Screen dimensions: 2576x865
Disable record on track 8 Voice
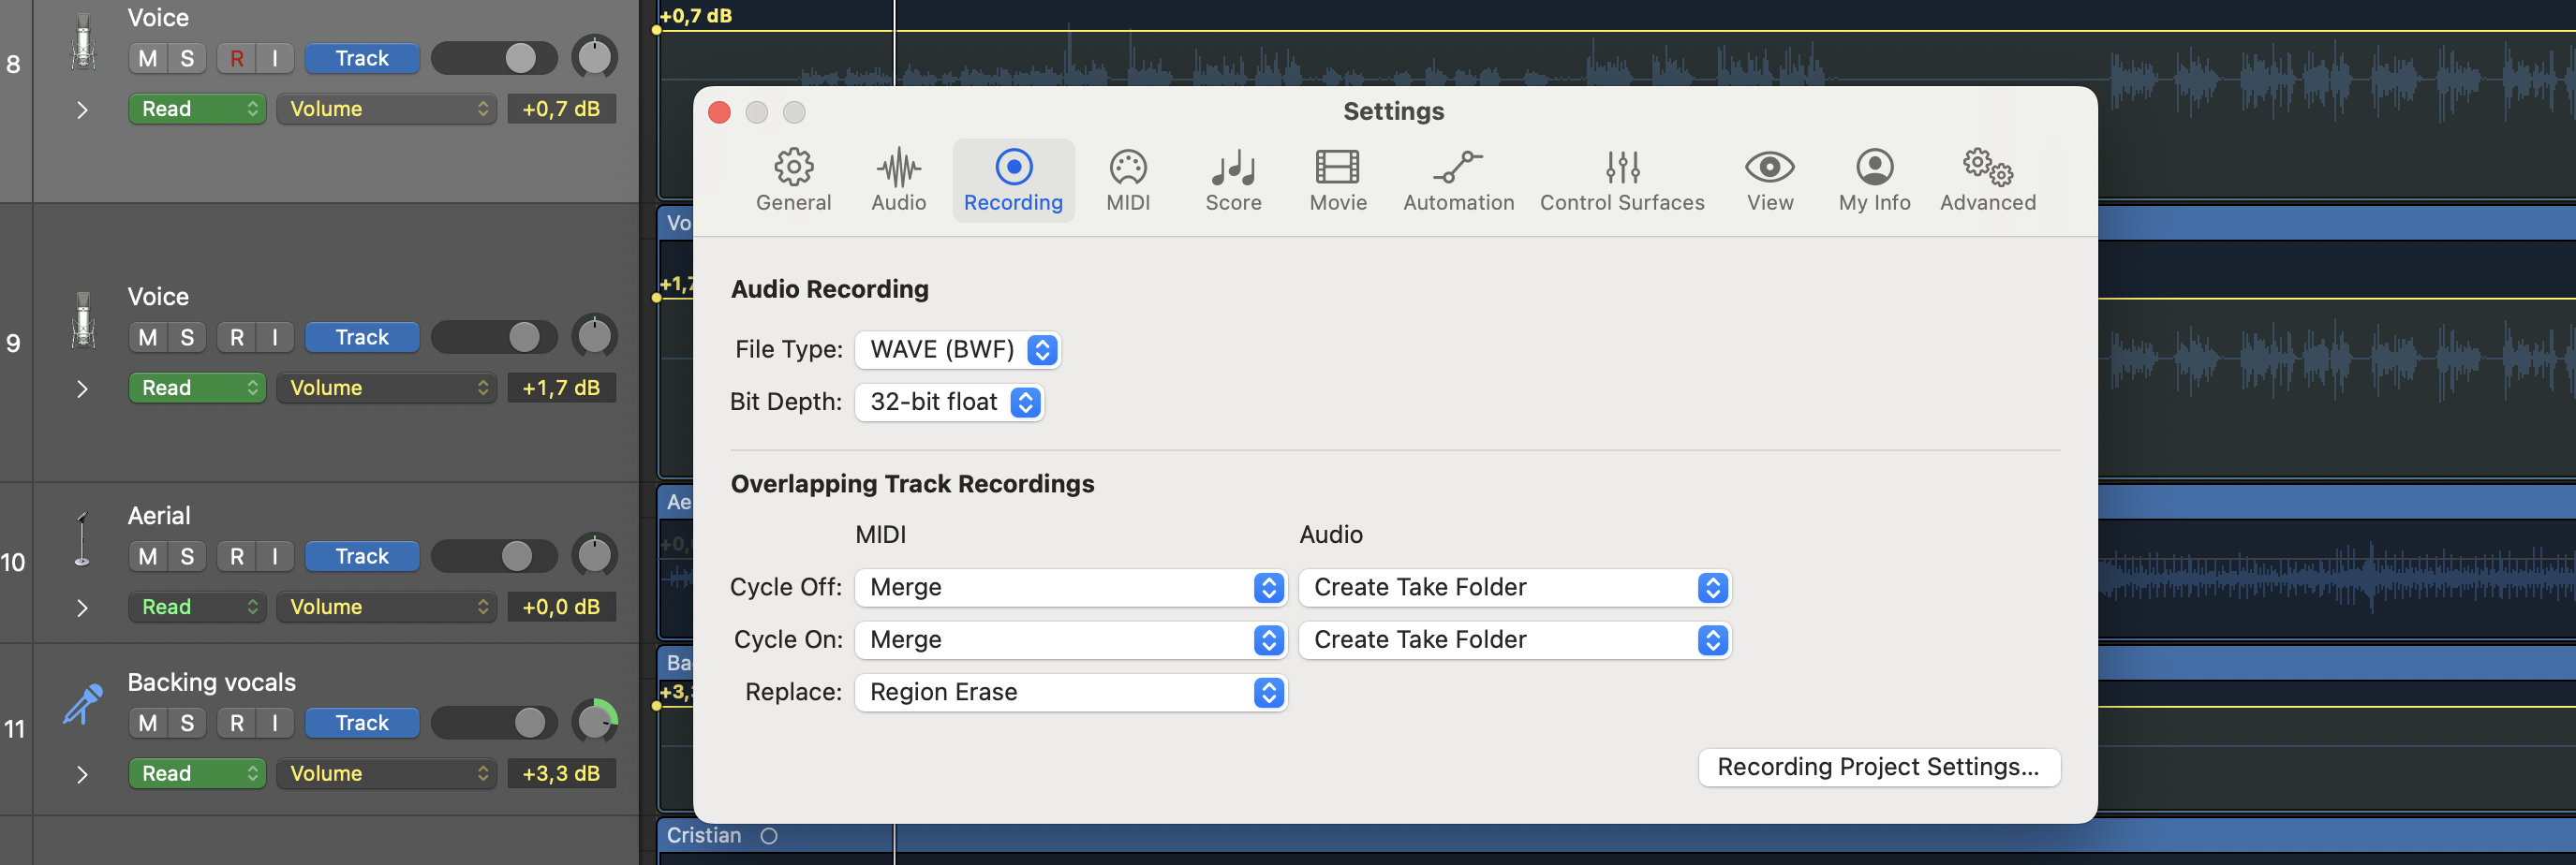[x=237, y=58]
